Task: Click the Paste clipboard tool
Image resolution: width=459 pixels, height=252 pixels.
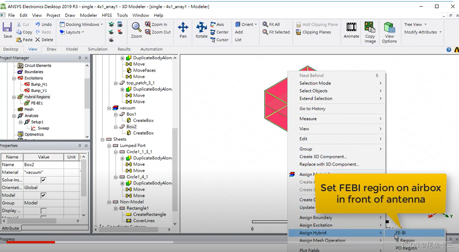Action: [24, 40]
